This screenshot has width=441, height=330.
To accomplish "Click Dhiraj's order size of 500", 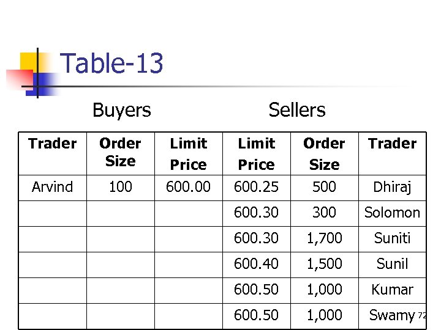I will [324, 187].
